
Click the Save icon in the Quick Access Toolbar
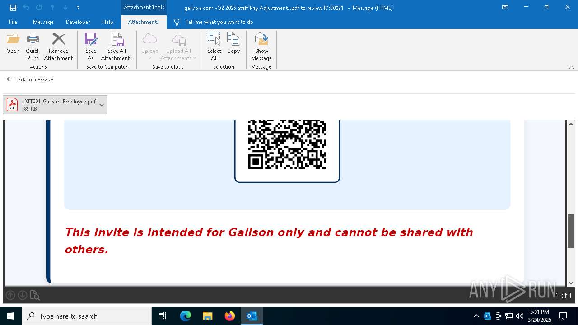[13, 8]
